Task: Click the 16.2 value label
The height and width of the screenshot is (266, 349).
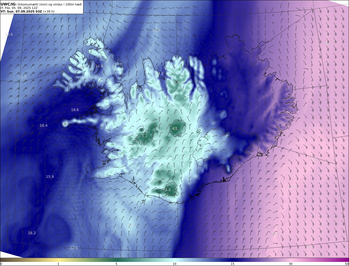Action: pyautogui.click(x=32, y=233)
